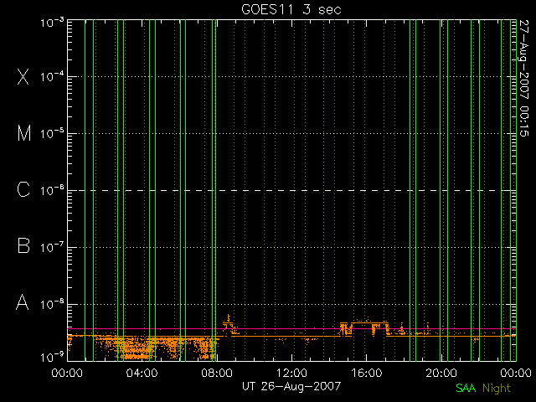The width and height of the screenshot is (536, 402).
Task: Click the 27-Aug-2007 00:15 timestamp
Action: (523, 78)
